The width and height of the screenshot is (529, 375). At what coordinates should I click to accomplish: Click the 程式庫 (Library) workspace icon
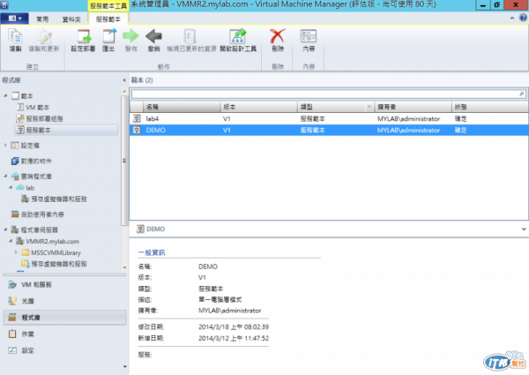12,318
